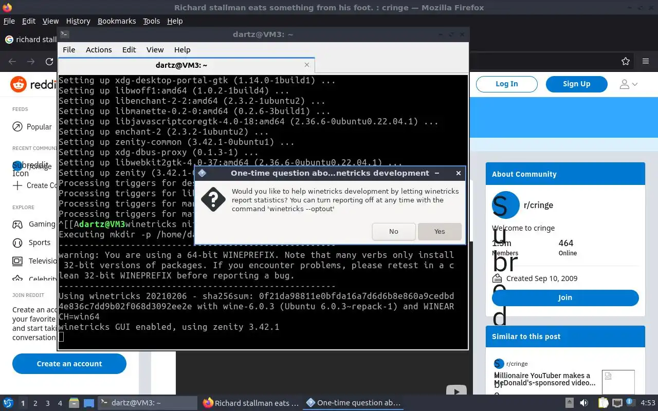Open the Millionaire YouTuber similar post
658x411 pixels.
click(x=544, y=379)
